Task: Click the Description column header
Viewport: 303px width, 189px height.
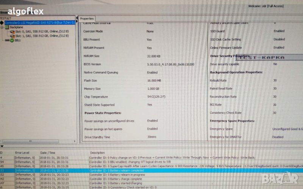Action: 98,152
